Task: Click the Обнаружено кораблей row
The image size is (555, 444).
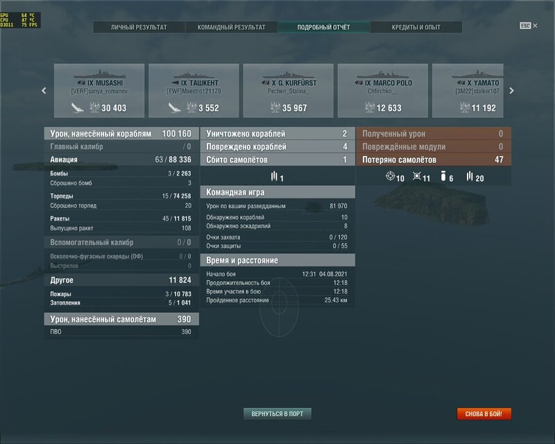Action: click(277, 217)
